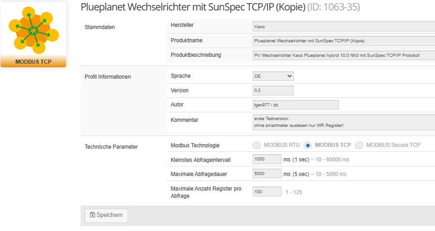Click the page title Plueplanet Wechselrichter heading
435x231 pixels.
(193, 7)
